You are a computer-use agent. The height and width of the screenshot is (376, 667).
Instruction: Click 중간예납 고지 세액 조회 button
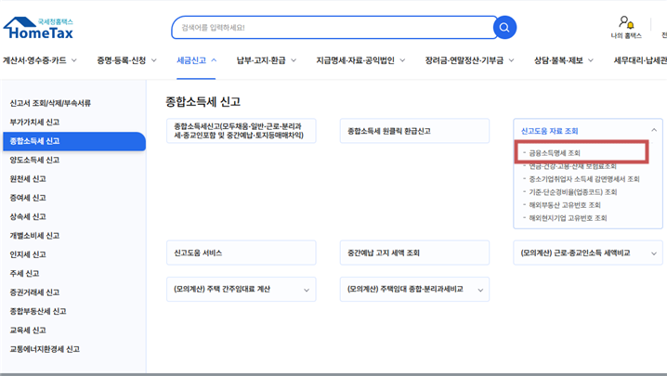point(413,253)
